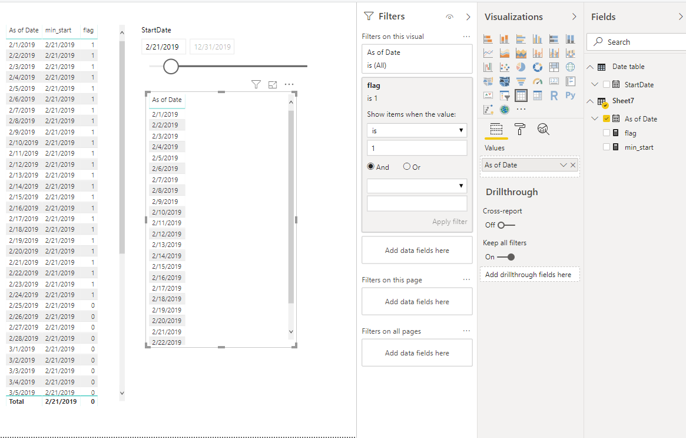Select the Or radio button

(x=407, y=166)
